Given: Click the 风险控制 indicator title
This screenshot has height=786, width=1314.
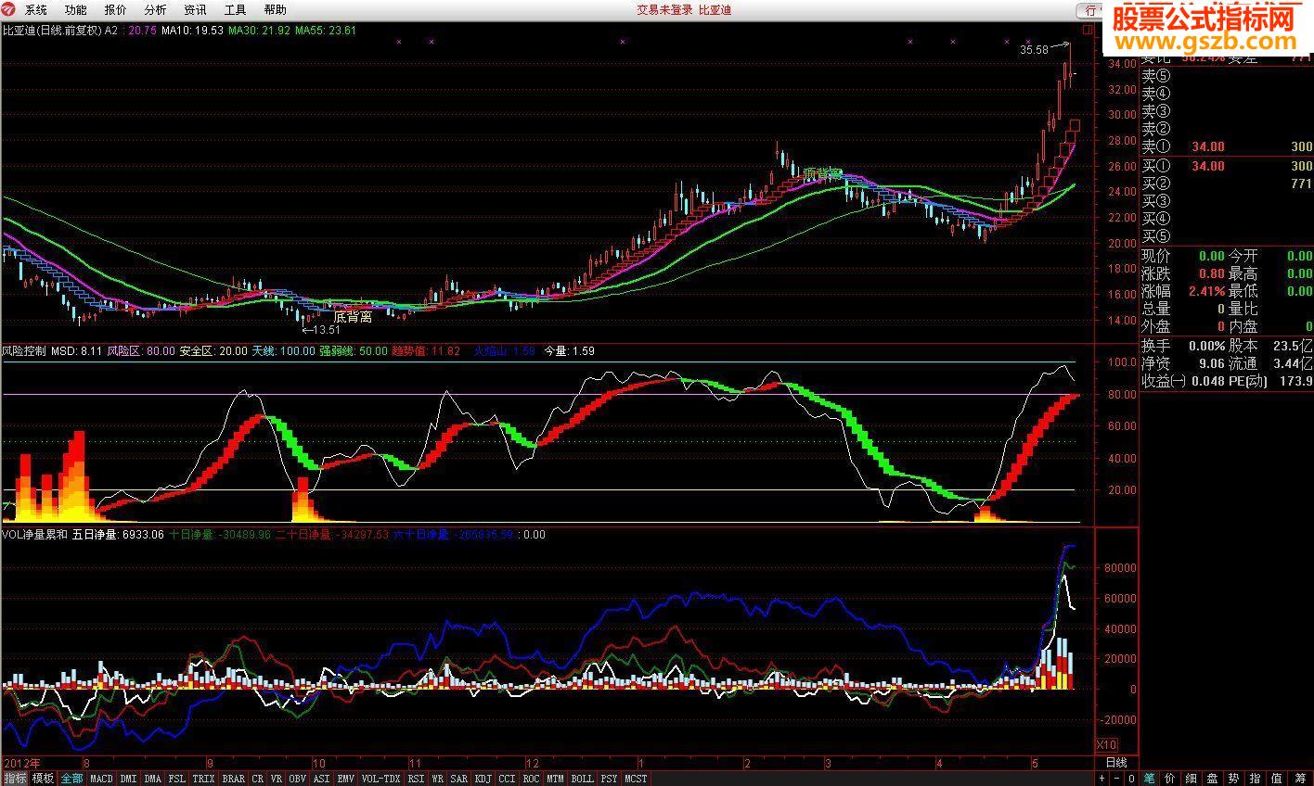Looking at the screenshot, I should pos(23,351).
